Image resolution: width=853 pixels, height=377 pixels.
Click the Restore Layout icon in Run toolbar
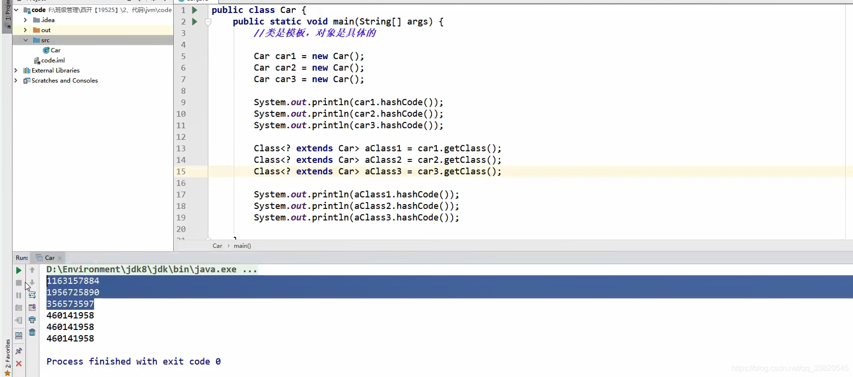[x=19, y=336]
